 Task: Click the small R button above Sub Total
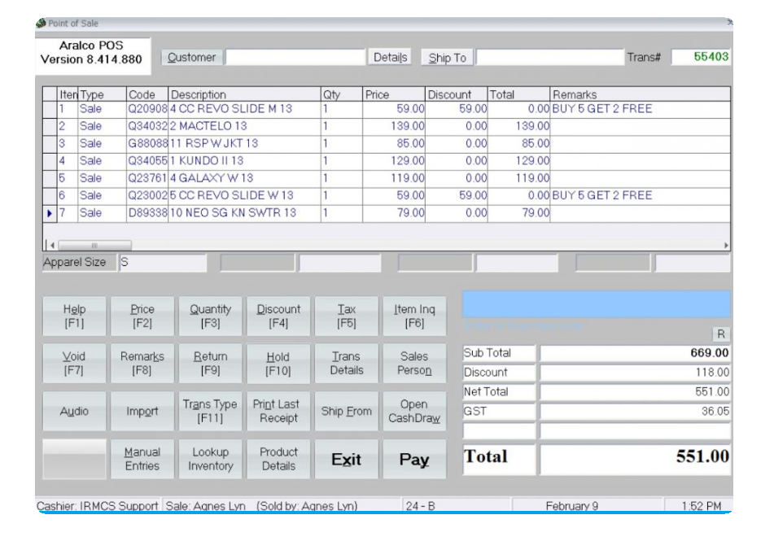721,334
